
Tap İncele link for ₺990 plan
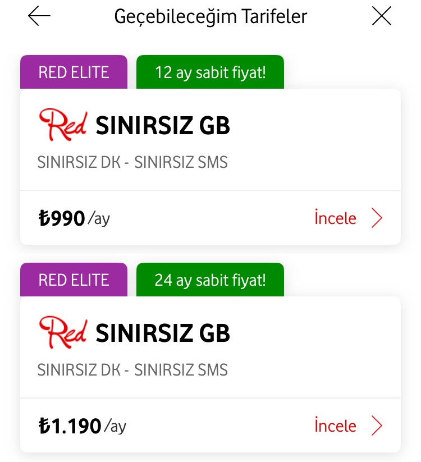pyautogui.click(x=335, y=218)
